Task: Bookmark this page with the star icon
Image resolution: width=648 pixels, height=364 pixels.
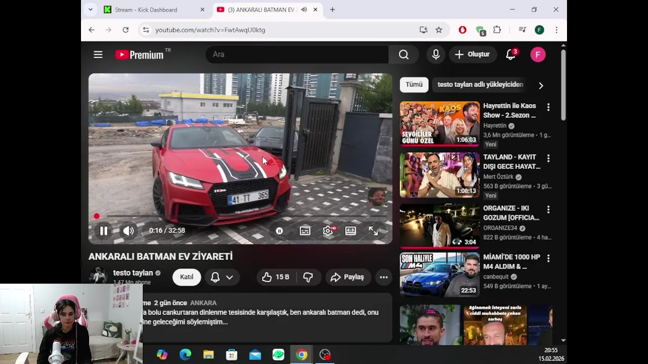Action: (x=439, y=30)
